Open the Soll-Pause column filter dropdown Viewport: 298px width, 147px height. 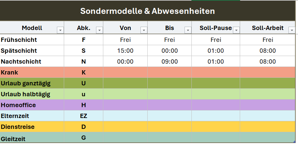236,30
